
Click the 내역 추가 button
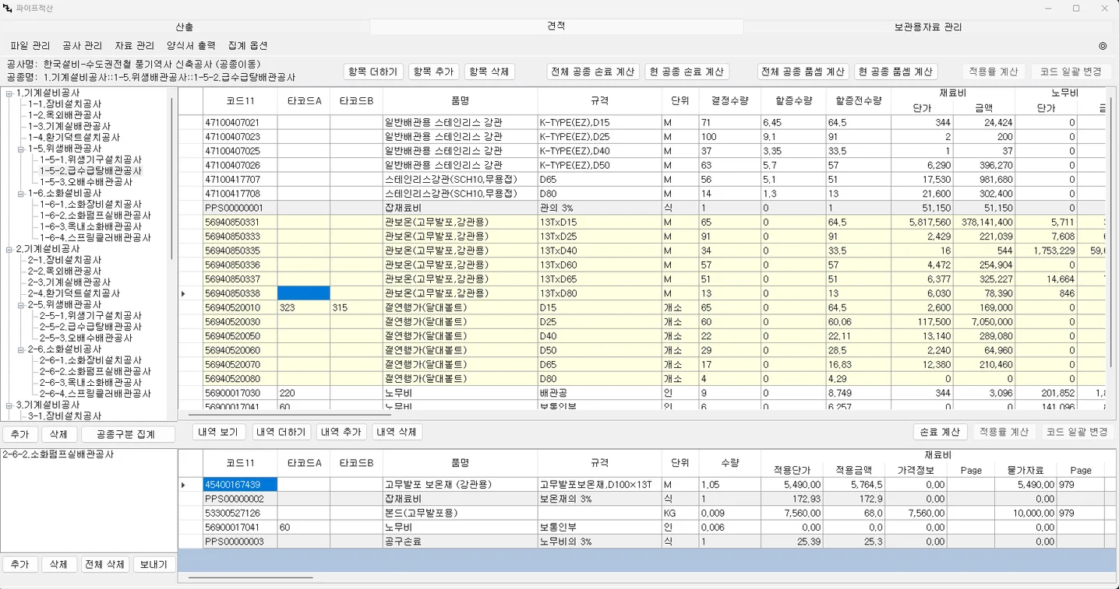(x=341, y=432)
